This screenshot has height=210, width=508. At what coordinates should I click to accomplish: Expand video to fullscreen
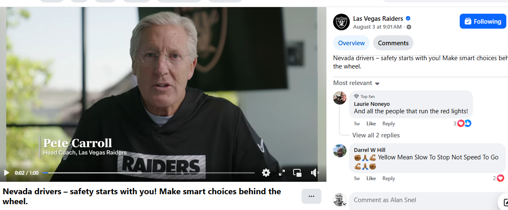(282, 173)
